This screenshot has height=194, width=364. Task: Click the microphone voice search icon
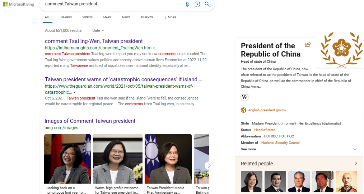pyautogui.click(x=187, y=4)
